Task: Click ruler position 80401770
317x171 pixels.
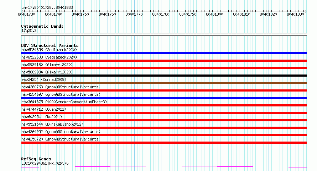Action: (x=134, y=14)
